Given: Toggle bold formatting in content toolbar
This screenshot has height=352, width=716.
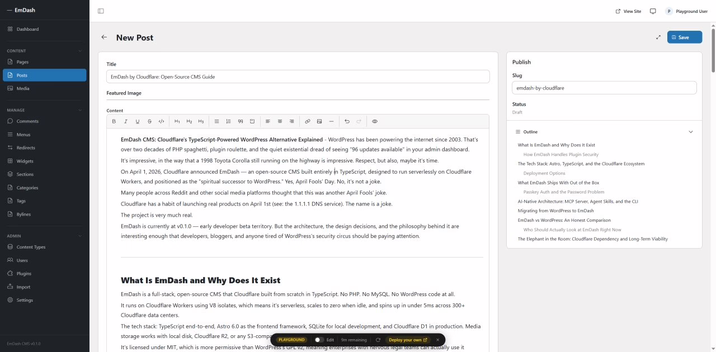Looking at the screenshot, I should point(114,121).
